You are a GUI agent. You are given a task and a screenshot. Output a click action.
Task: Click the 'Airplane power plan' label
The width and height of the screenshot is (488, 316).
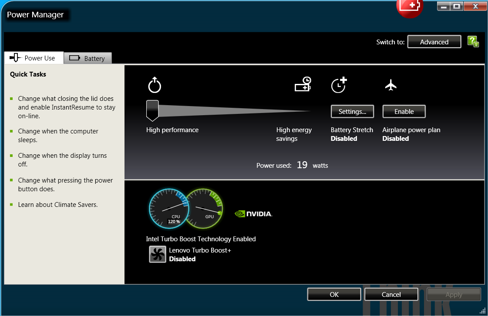pyautogui.click(x=411, y=130)
